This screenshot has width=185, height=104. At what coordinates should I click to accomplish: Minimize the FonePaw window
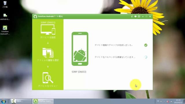(143, 17)
